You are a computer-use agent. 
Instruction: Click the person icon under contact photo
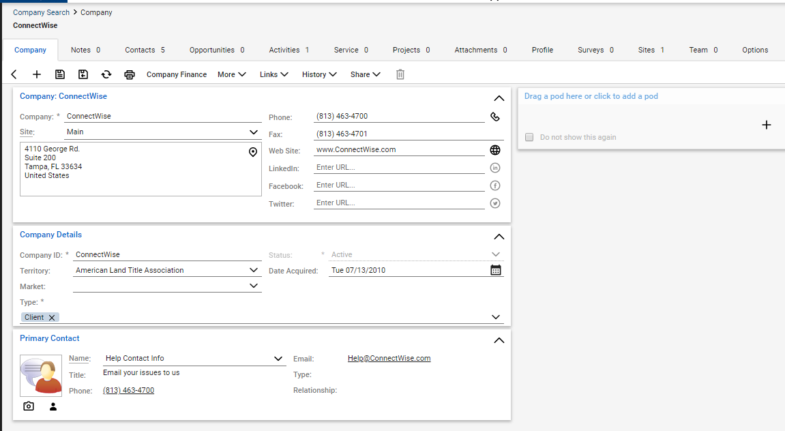coord(53,406)
